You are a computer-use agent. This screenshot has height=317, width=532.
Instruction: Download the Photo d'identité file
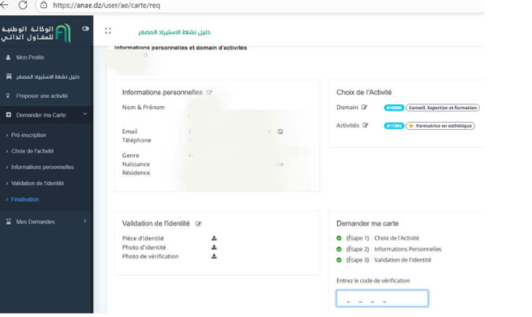tap(214, 247)
